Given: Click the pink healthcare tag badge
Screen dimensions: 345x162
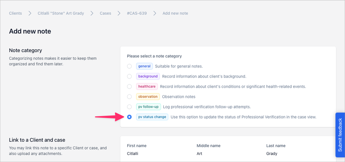Looking at the screenshot, I should 147,87.
